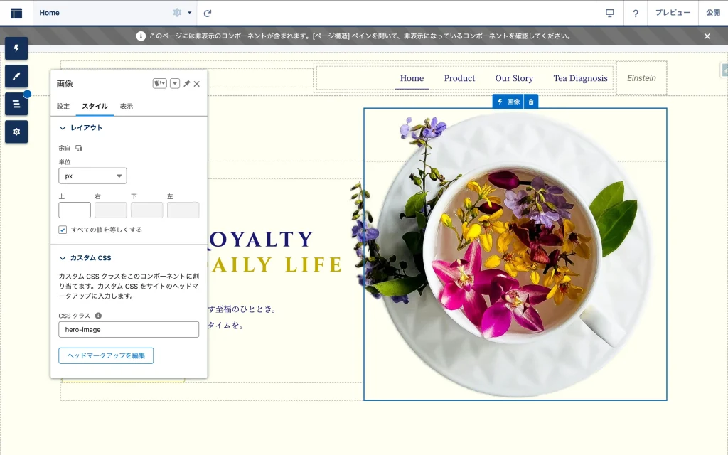Open the Theme paintbrush panel
The image size is (728, 455).
[x=16, y=76]
